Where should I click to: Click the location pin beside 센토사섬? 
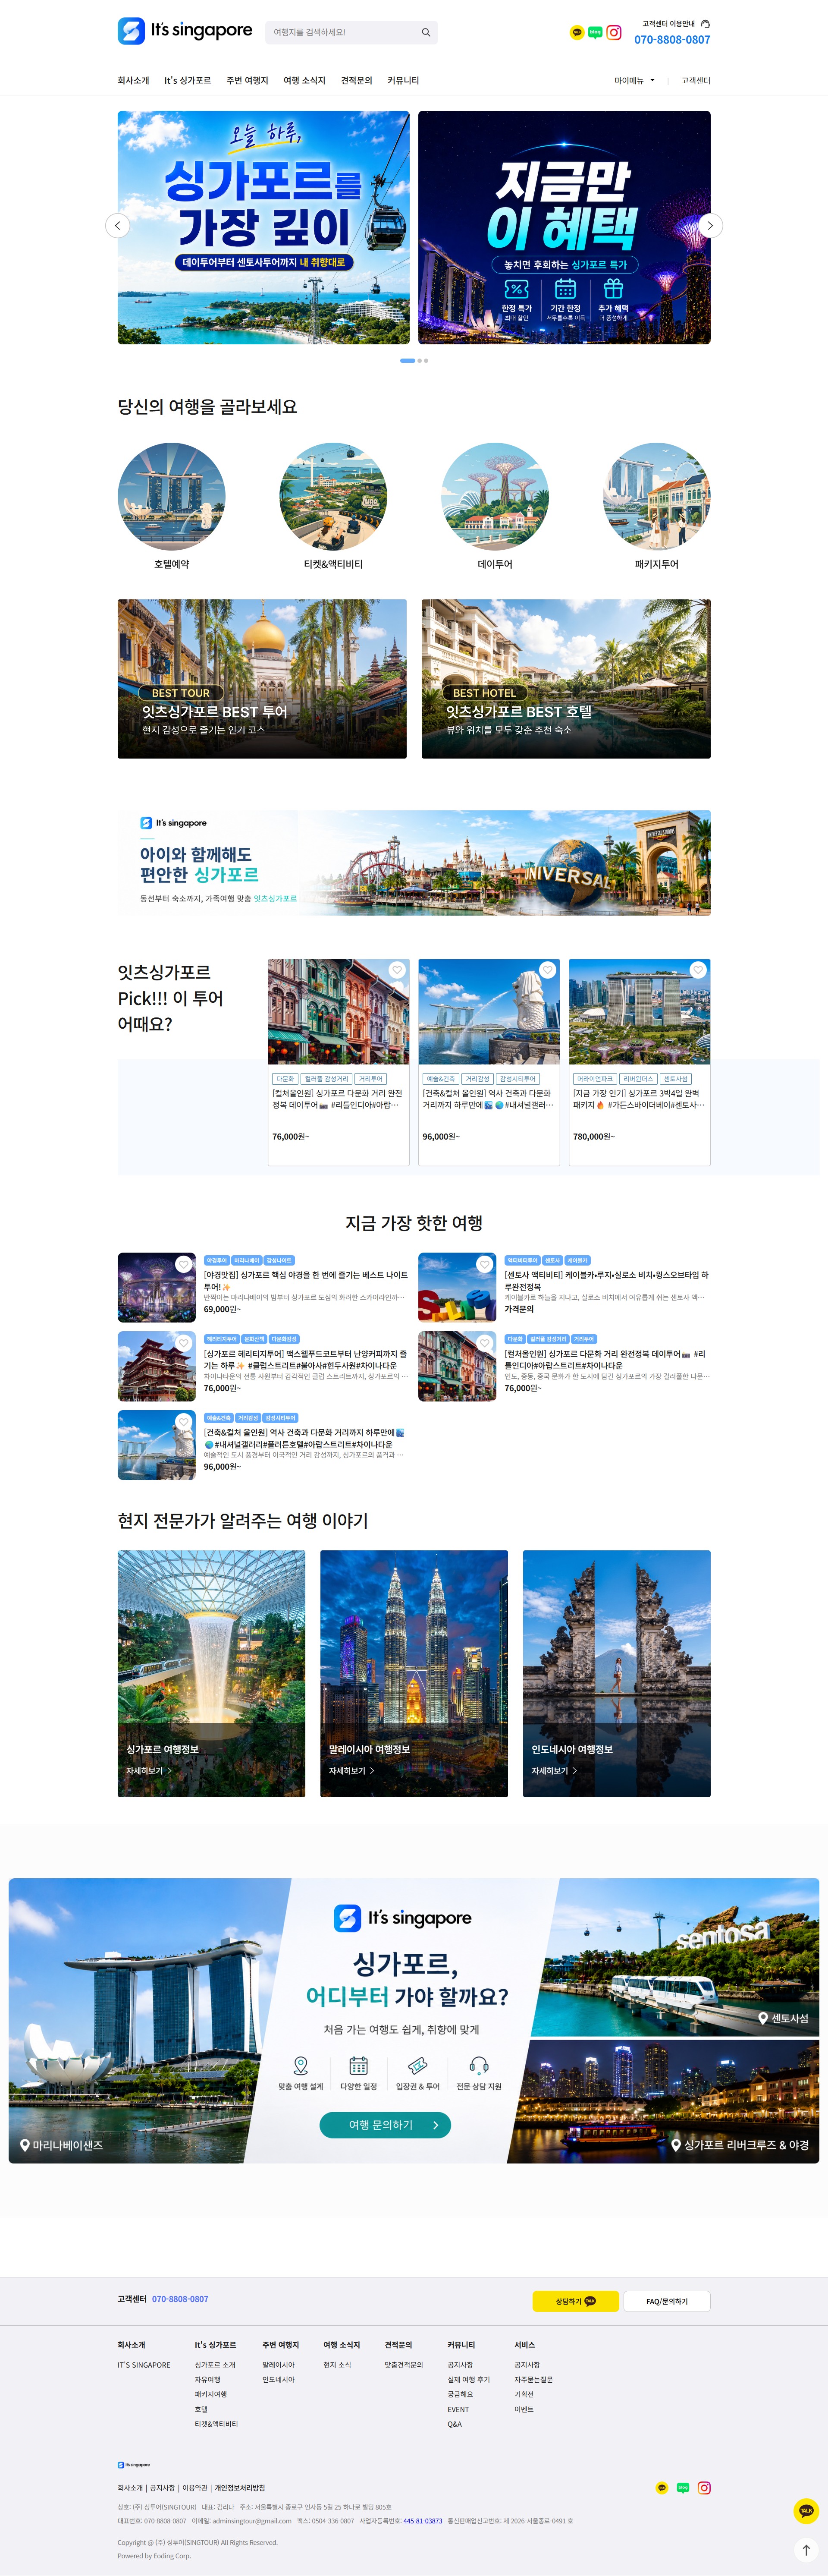coord(763,2018)
